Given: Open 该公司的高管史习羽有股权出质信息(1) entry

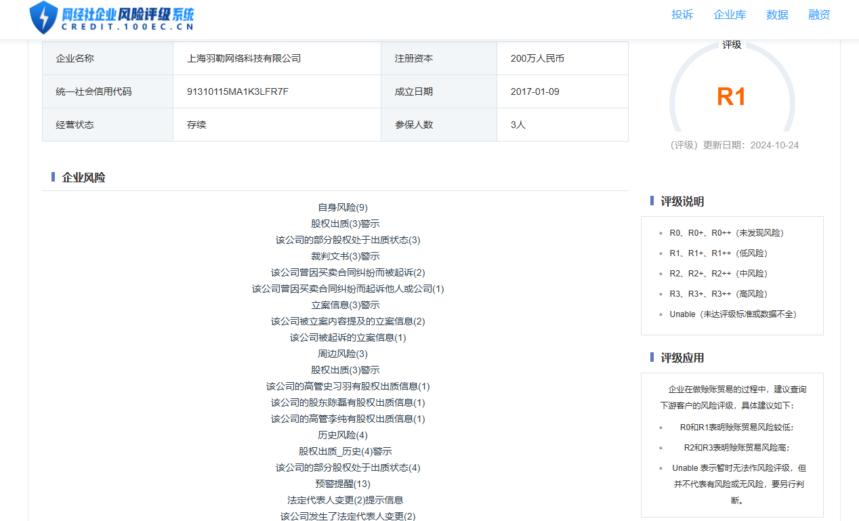Looking at the screenshot, I should [348, 386].
